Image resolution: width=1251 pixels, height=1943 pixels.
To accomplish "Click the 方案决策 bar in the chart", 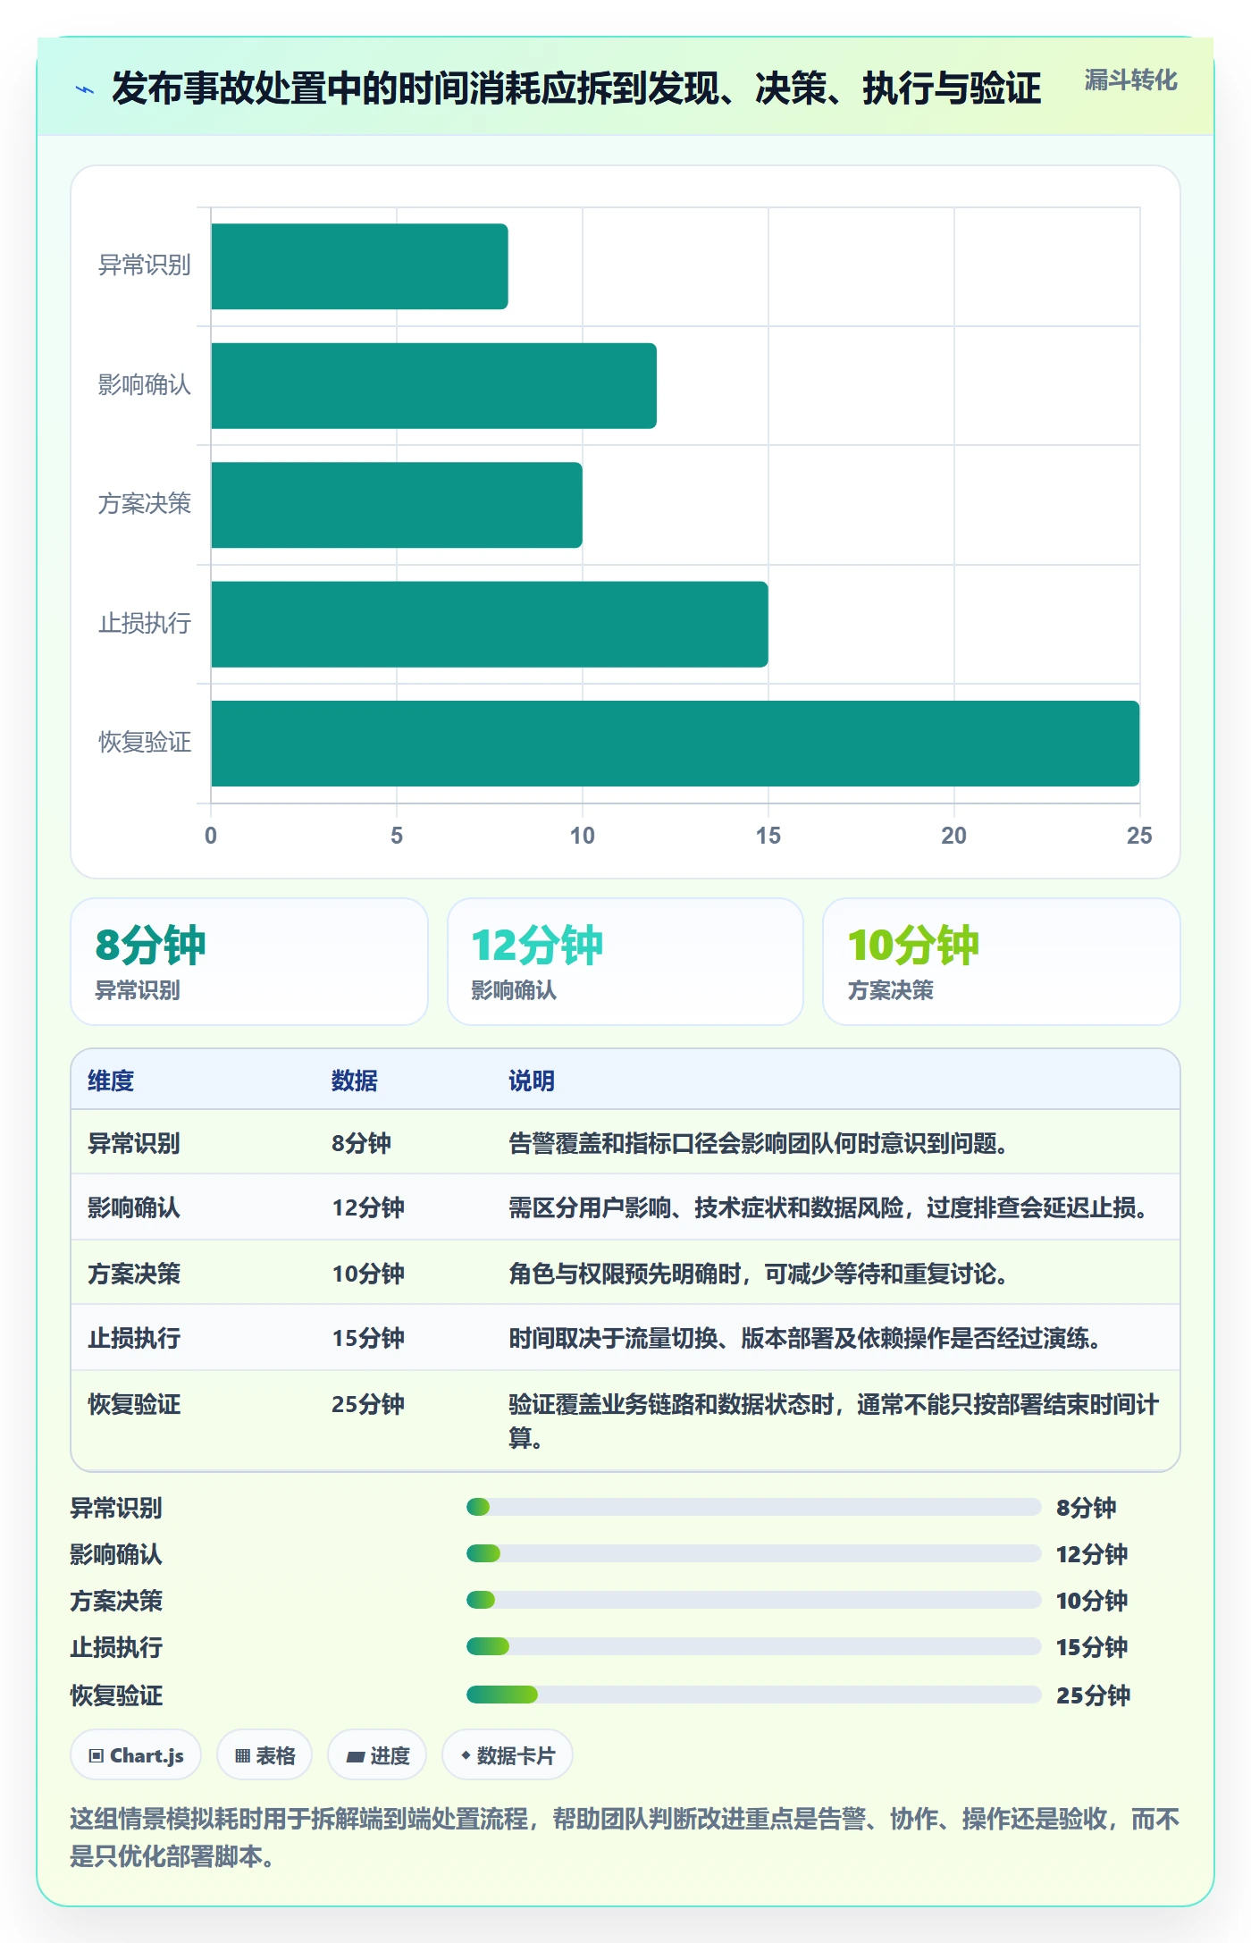I will 397,505.
